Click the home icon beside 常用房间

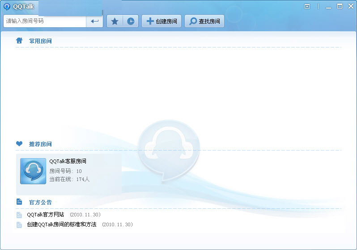tap(19, 41)
